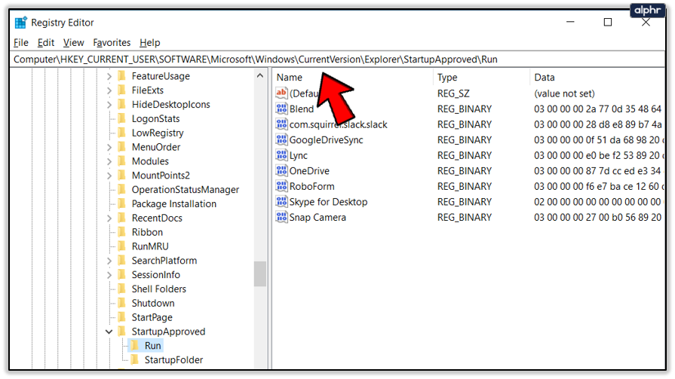Click the Ribbon folder icon

point(122,232)
